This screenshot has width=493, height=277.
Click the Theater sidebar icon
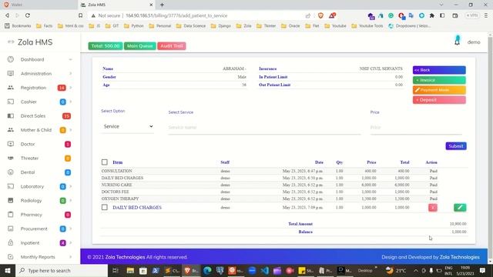pos(11,158)
